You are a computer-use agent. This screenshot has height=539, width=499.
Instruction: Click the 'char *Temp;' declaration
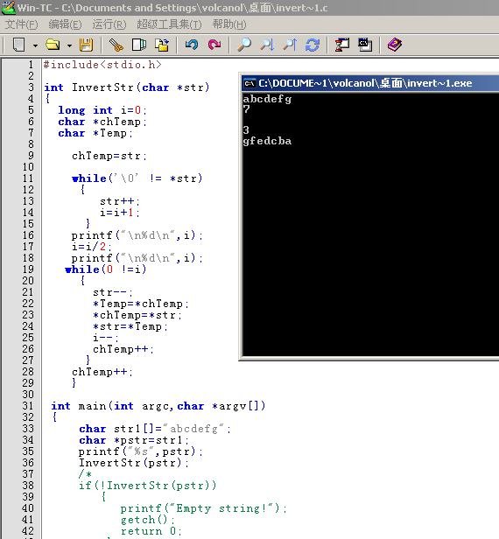(95, 133)
